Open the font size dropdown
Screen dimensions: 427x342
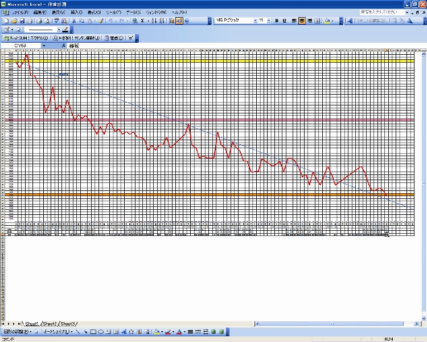269,21
